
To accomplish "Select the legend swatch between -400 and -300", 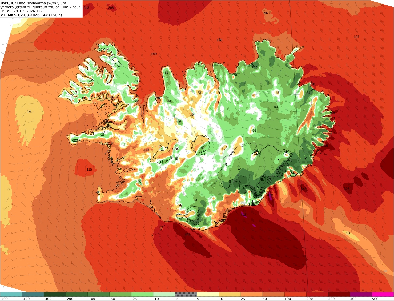I will [33, 294].
